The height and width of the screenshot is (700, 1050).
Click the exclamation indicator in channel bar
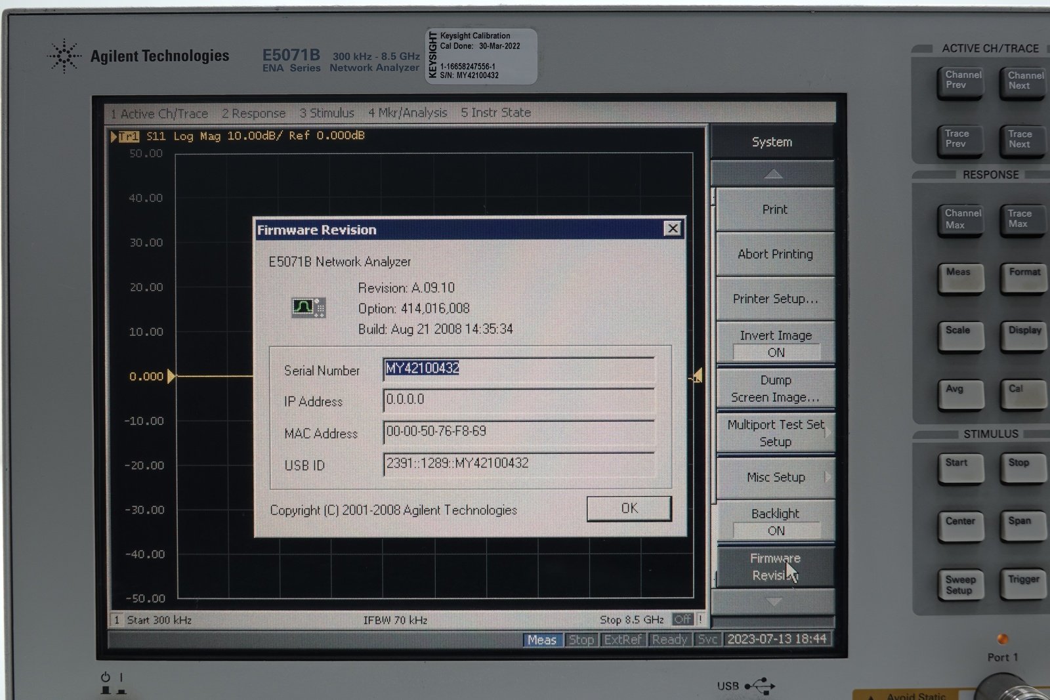pyautogui.click(x=700, y=619)
